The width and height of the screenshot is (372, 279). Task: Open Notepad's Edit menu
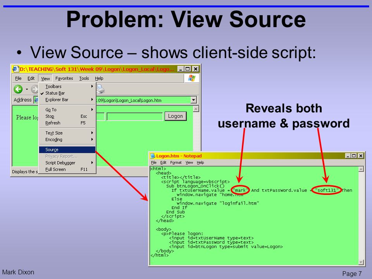163,162
